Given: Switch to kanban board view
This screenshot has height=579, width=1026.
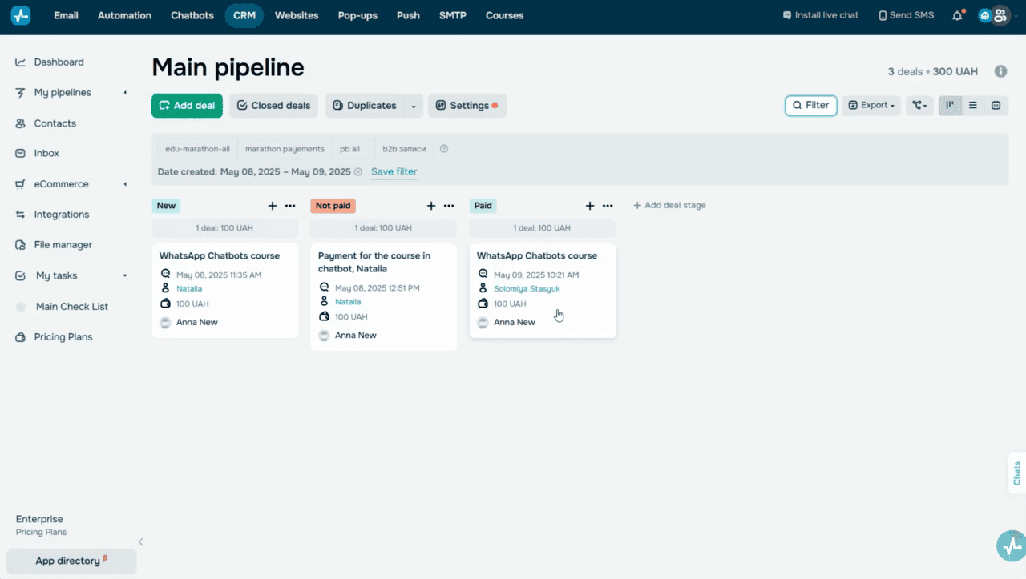Looking at the screenshot, I should pos(950,105).
